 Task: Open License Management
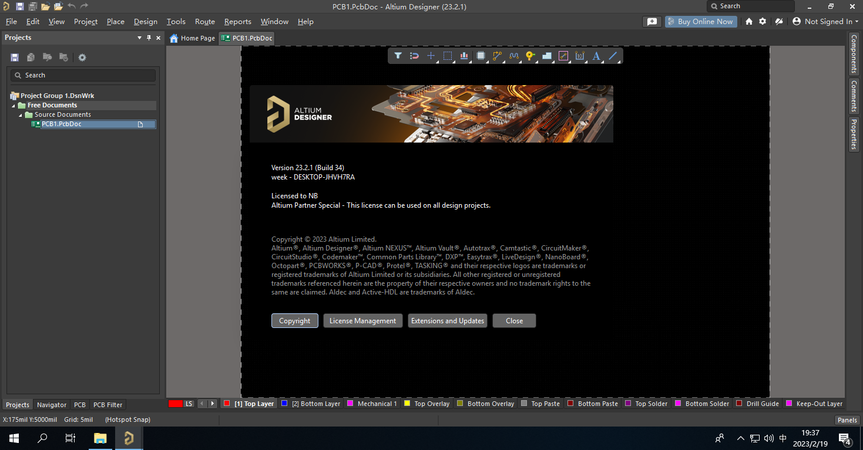(x=362, y=321)
